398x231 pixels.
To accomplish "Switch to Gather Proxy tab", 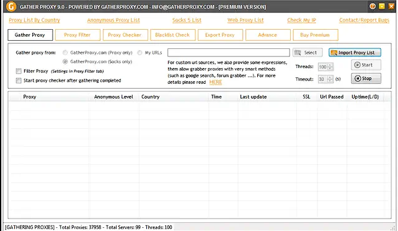I will [30, 35].
